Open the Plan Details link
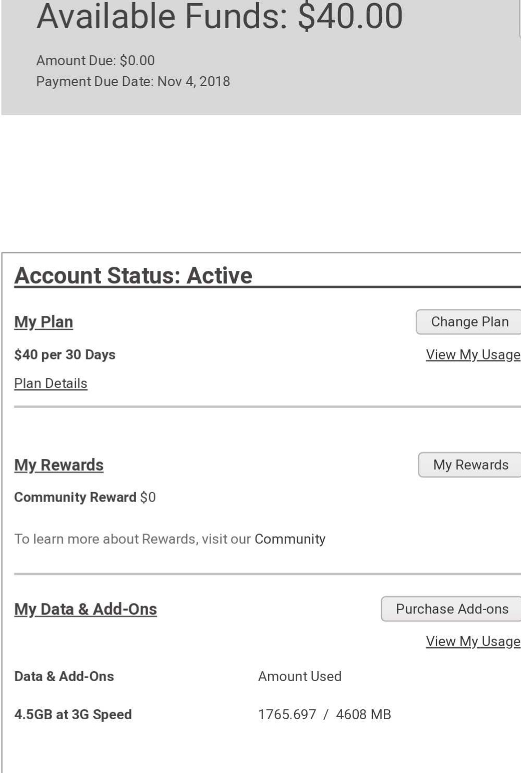Screen dimensions: 521x773 pos(51,384)
